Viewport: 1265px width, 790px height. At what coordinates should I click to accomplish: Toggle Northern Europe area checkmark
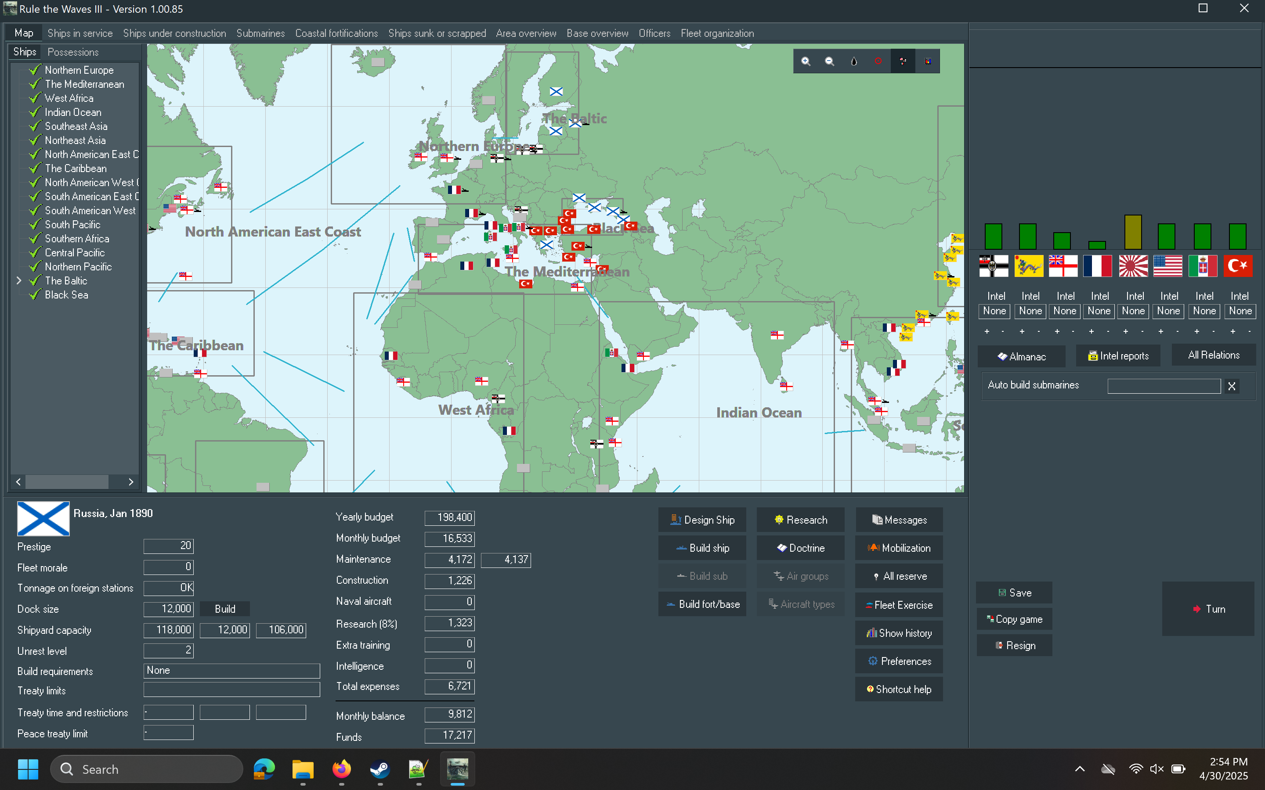pyautogui.click(x=35, y=70)
